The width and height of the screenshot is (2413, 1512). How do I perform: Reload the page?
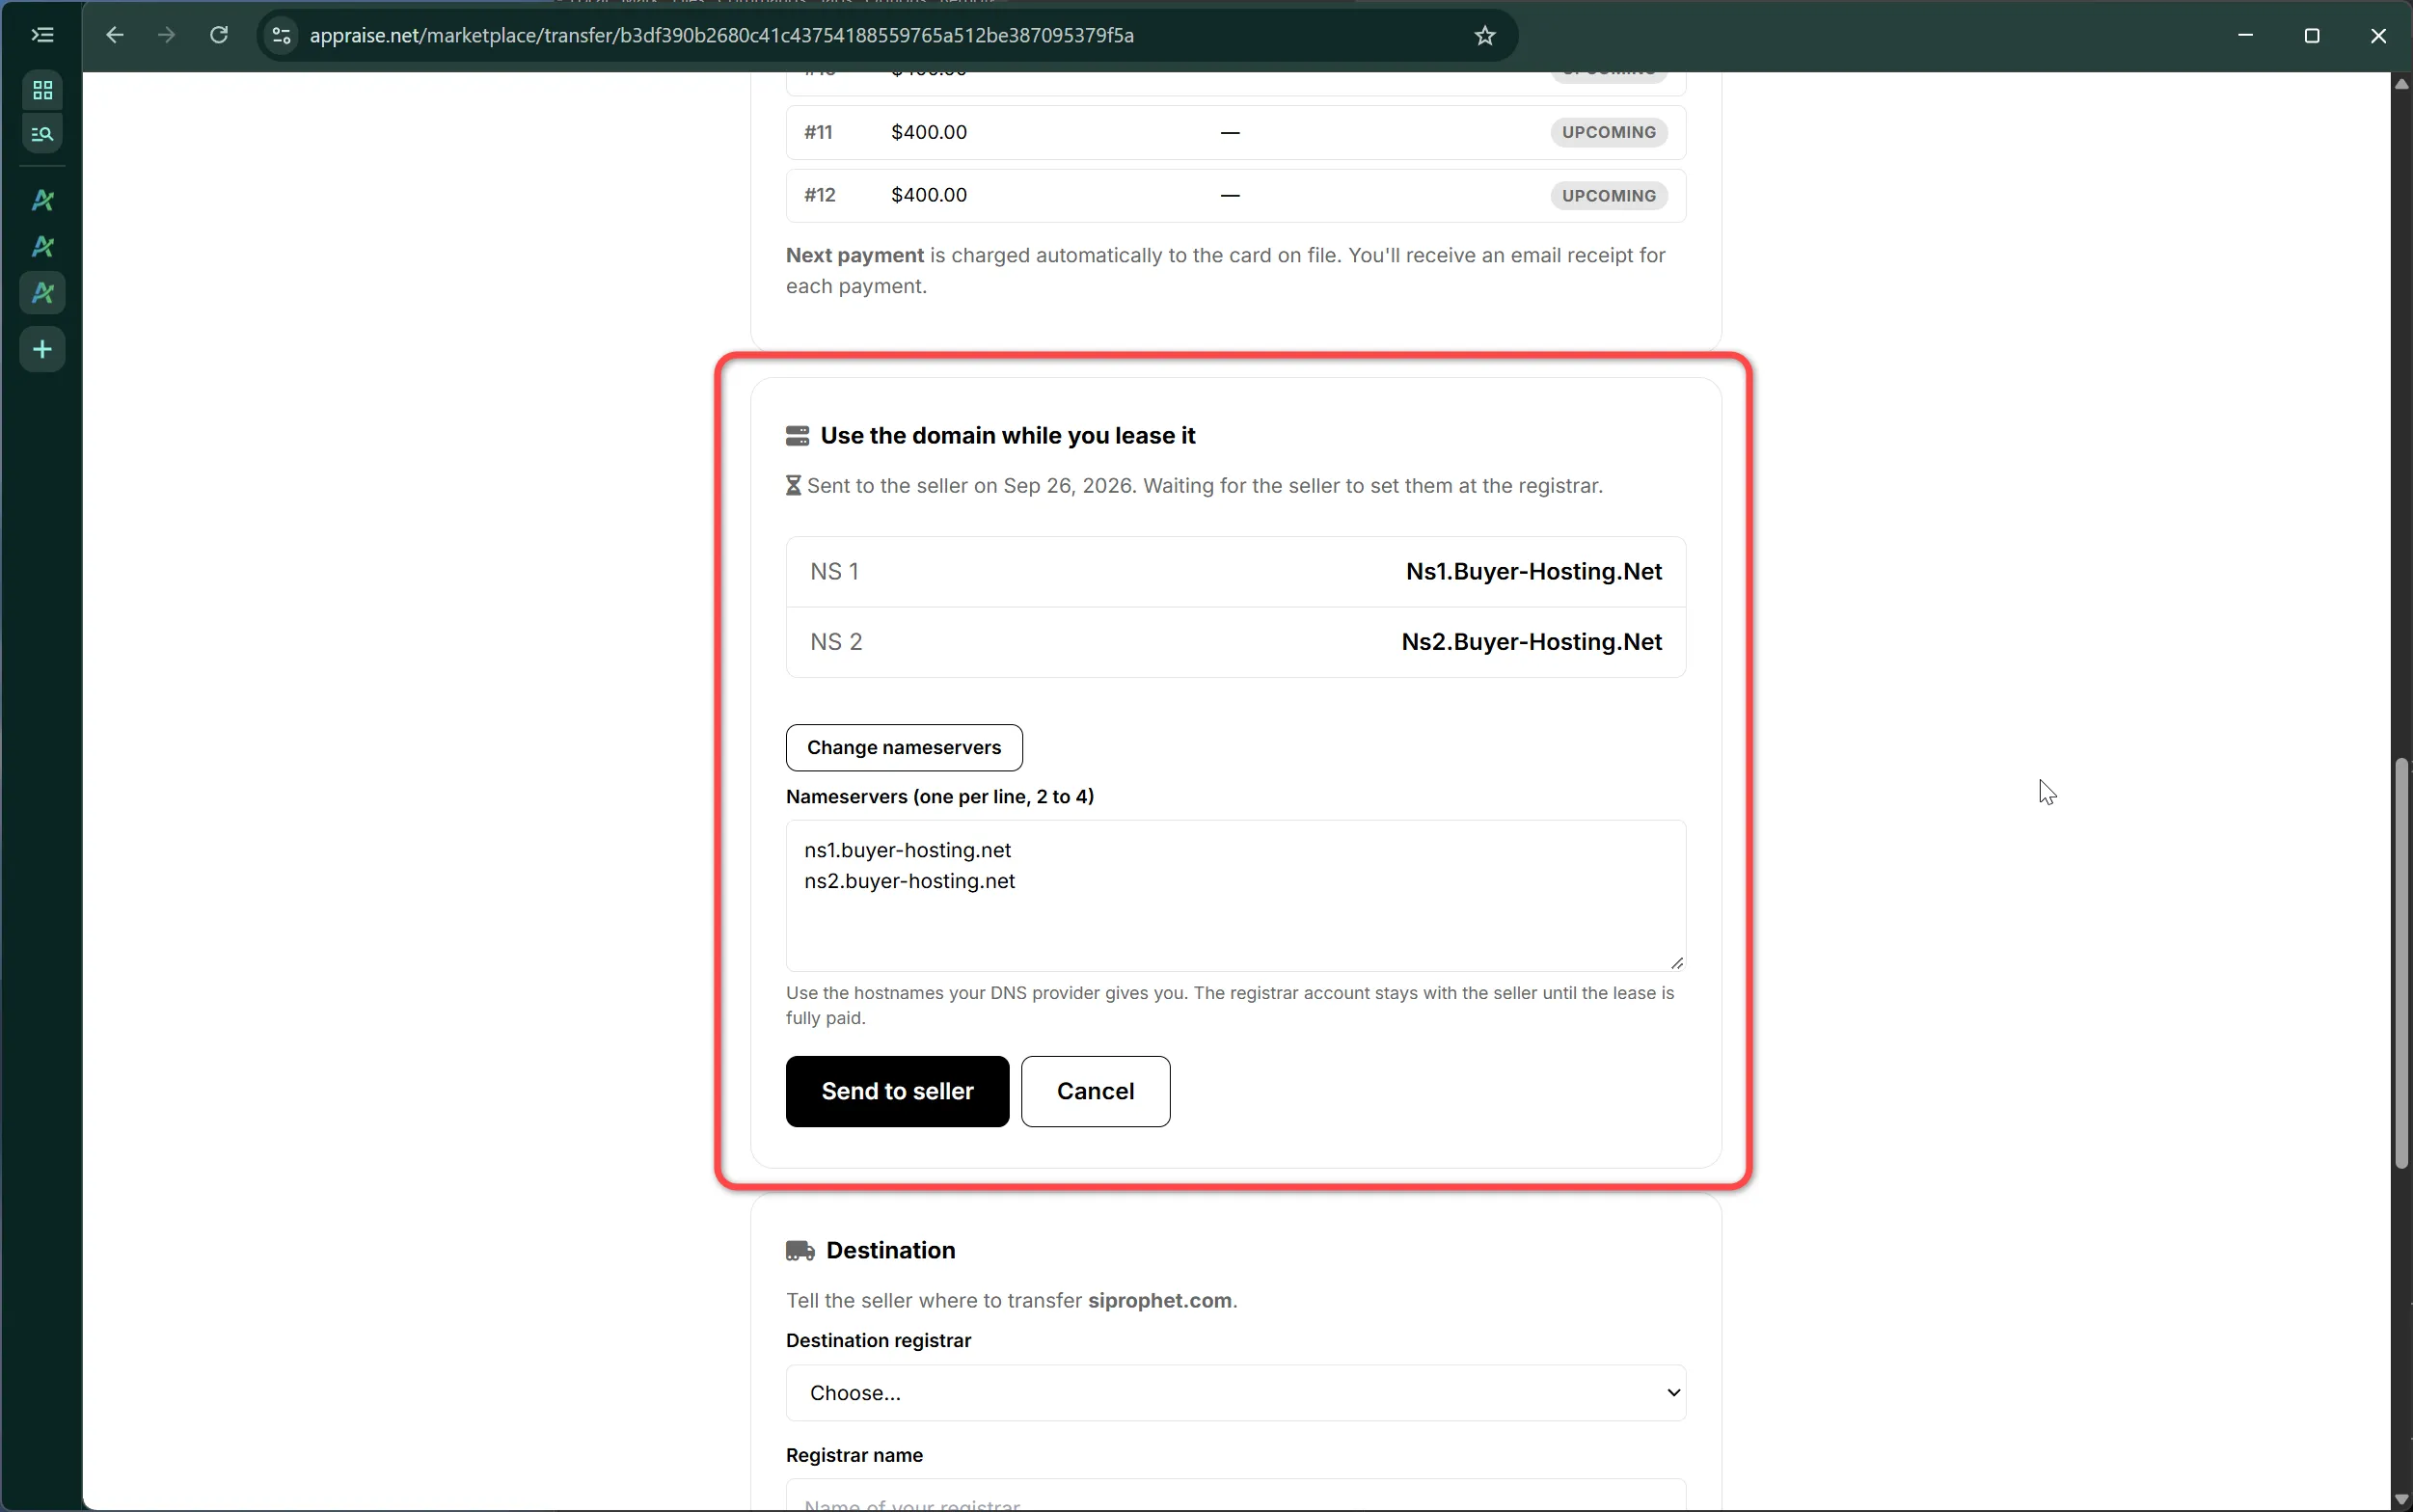[219, 35]
